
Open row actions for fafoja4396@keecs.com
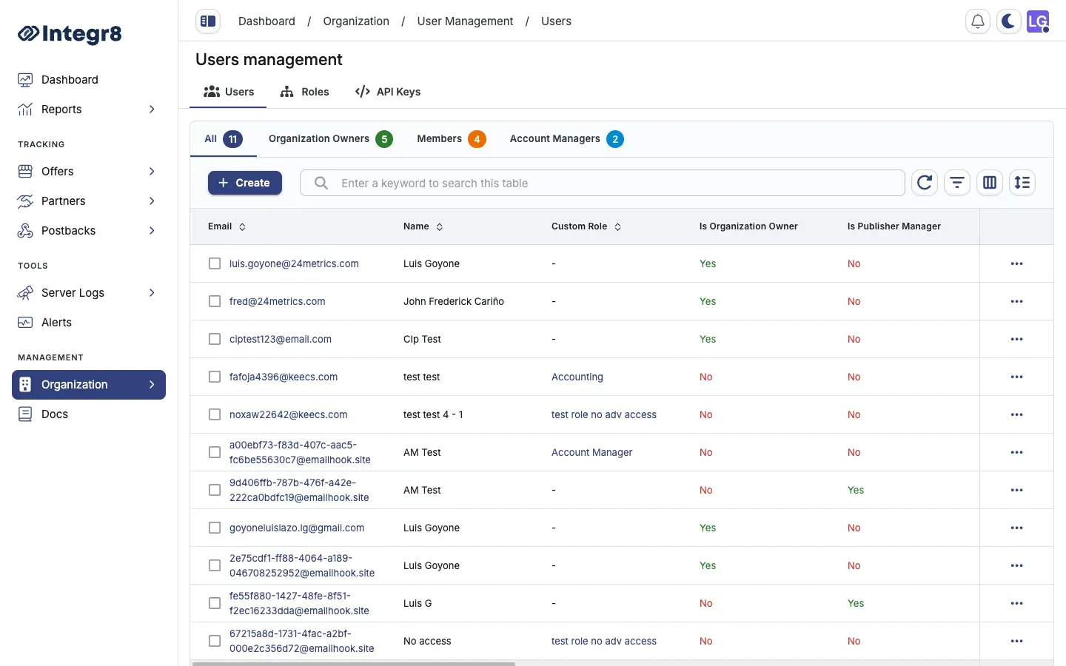point(1016,377)
